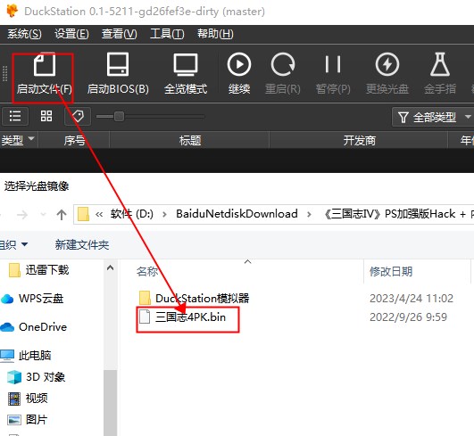Expand the chevron after 软件 (D:)
474x436 pixels.
[x=165, y=214]
